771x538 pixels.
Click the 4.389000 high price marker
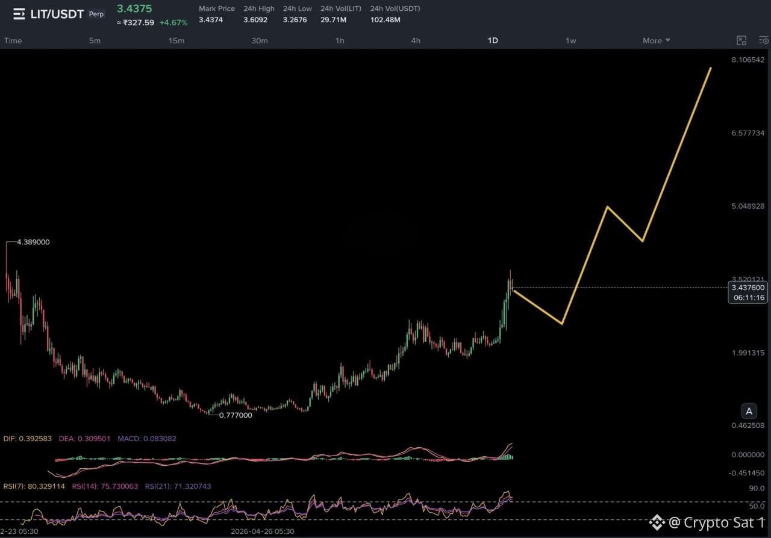33,242
